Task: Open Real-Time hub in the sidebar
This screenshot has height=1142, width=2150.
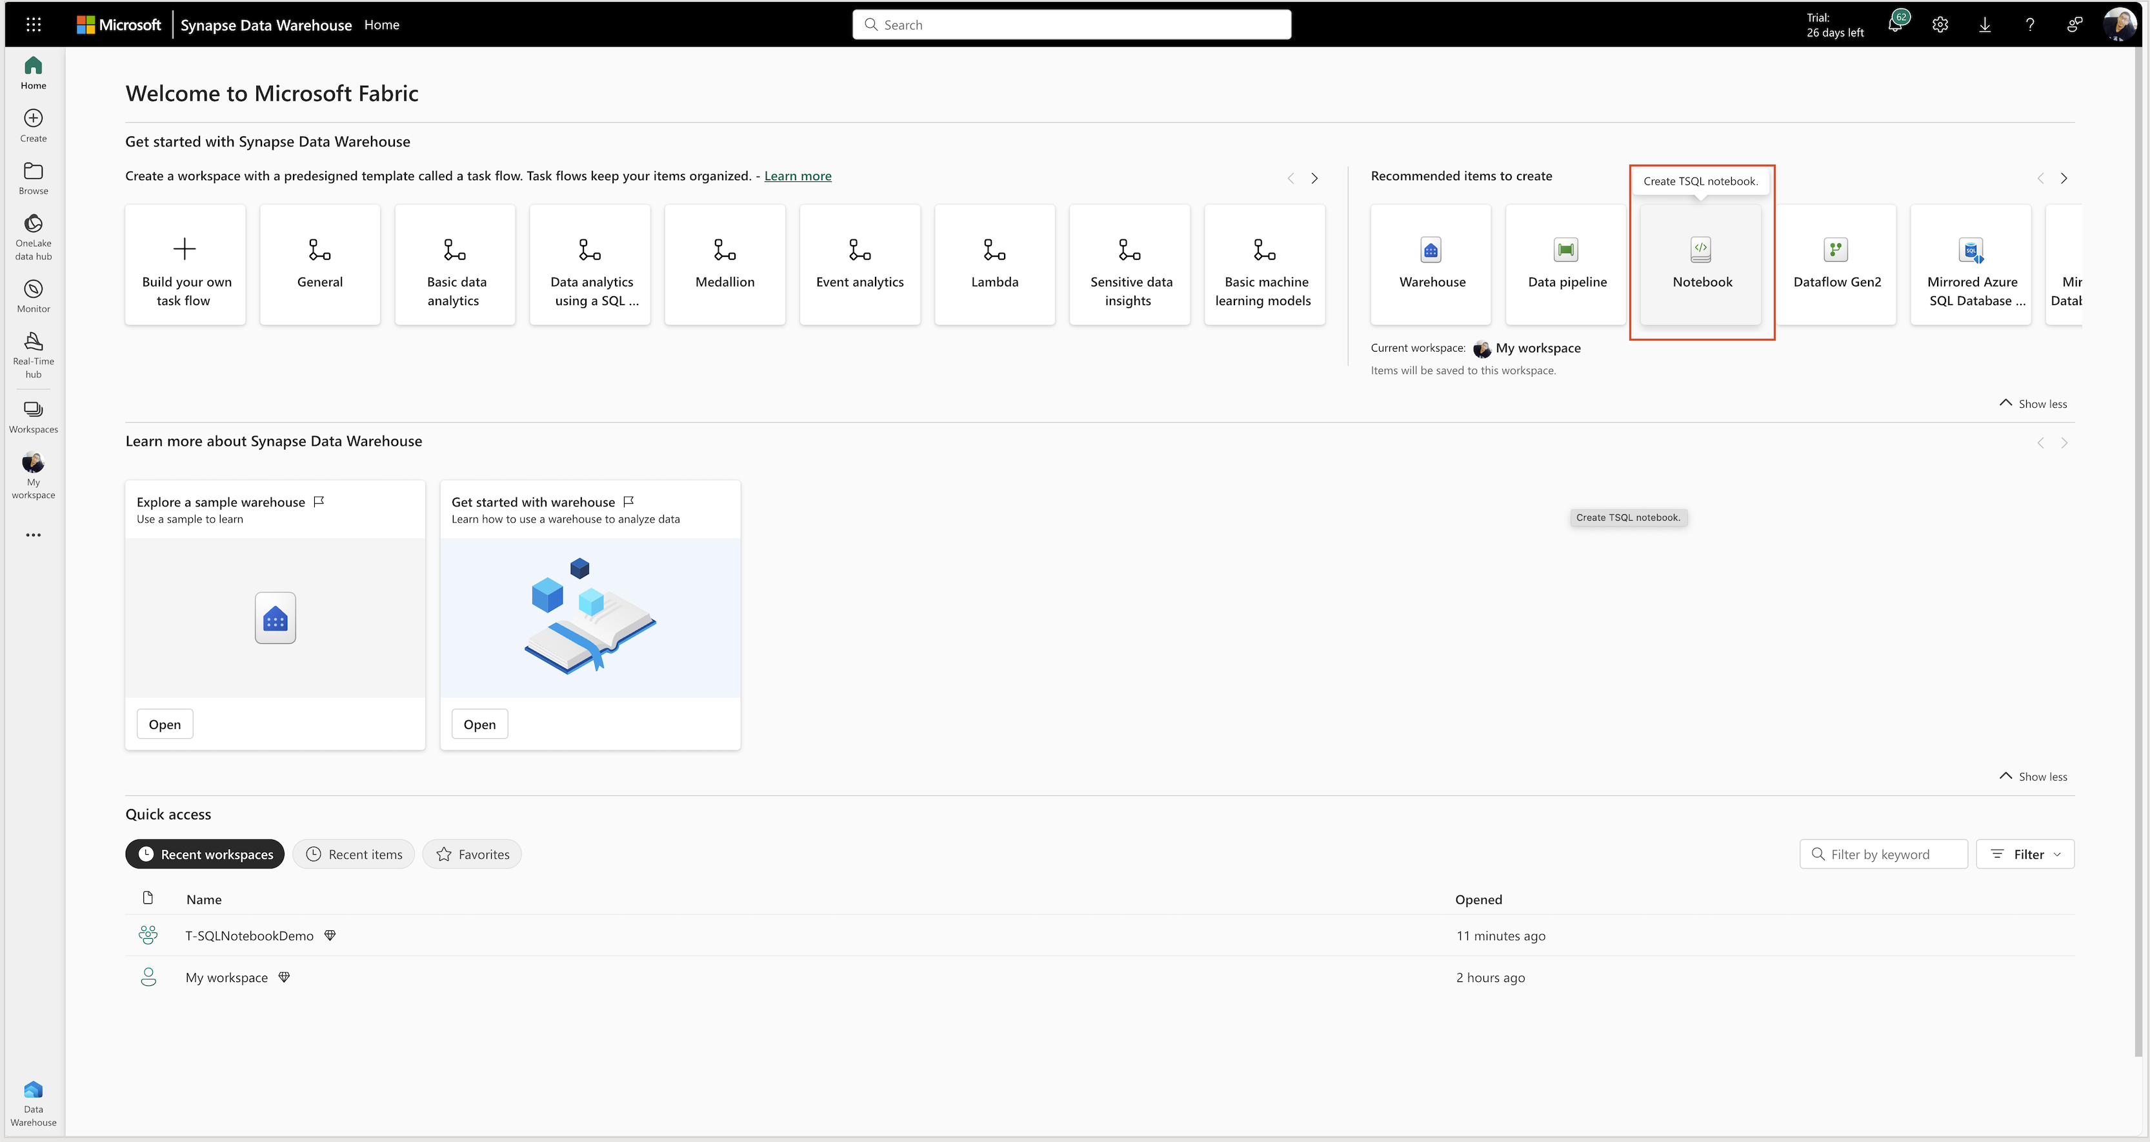Action: point(34,355)
